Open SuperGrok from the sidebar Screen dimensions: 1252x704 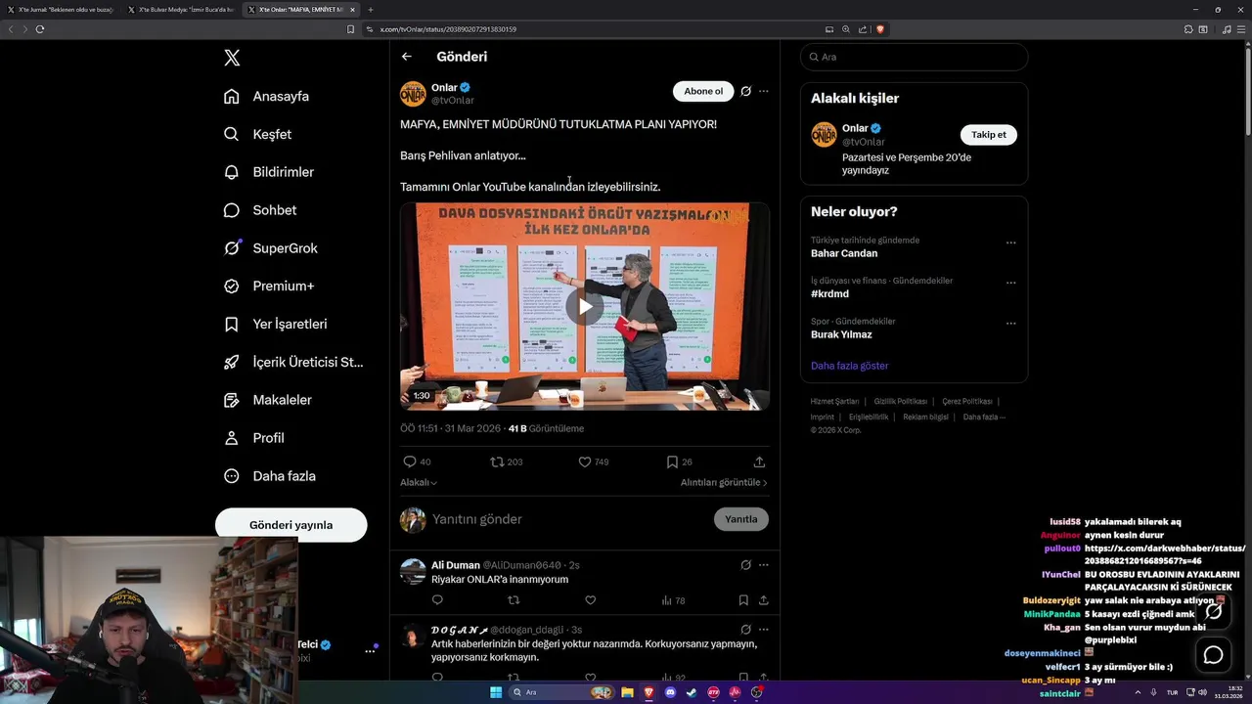coord(270,248)
